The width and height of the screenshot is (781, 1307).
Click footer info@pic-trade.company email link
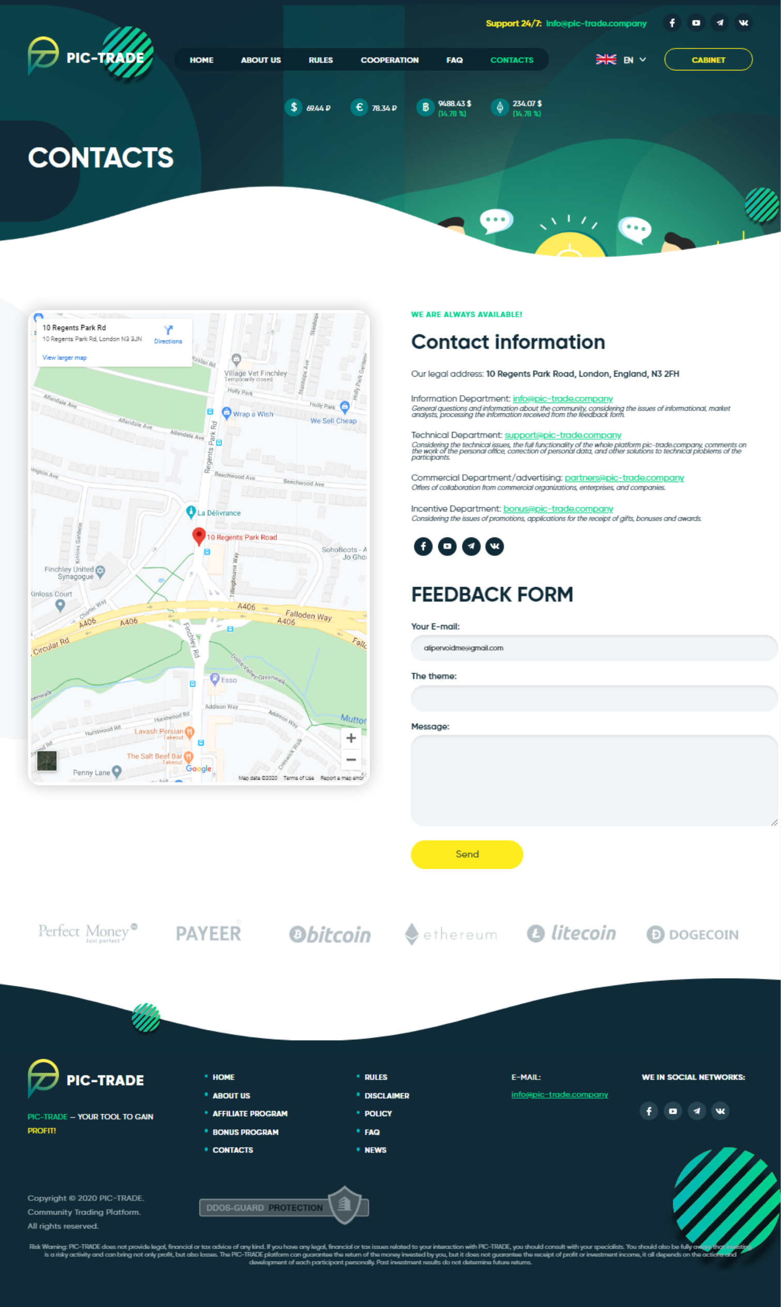point(559,1095)
